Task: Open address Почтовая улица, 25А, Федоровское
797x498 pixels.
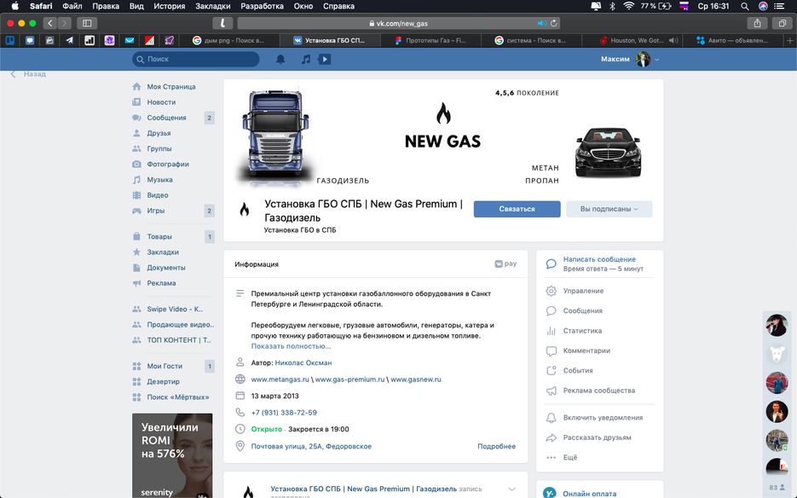Action: 311,446
